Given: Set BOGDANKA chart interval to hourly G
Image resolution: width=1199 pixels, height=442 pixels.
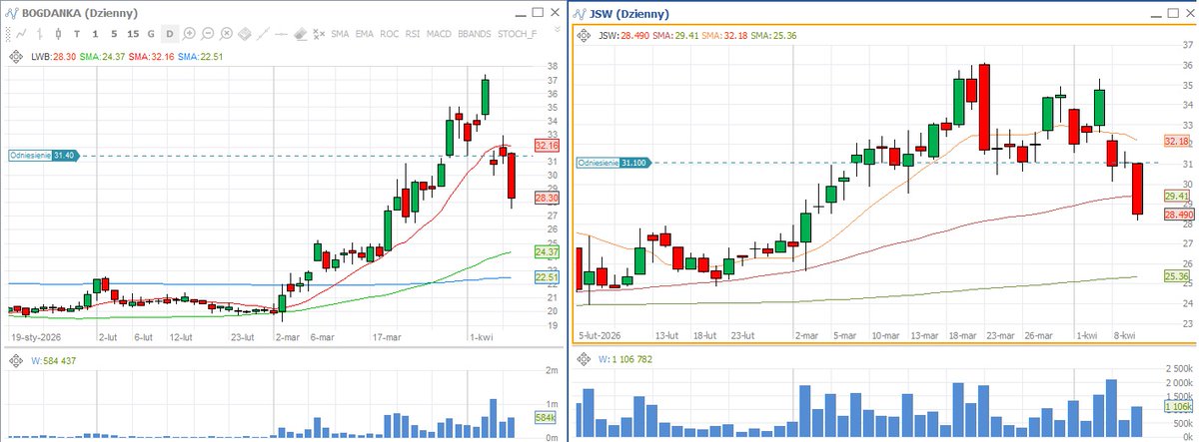Looking at the screenshot, I should pyautogui.click(x=151, y=34).
